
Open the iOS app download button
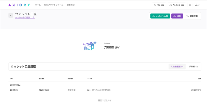click(159, 5)
